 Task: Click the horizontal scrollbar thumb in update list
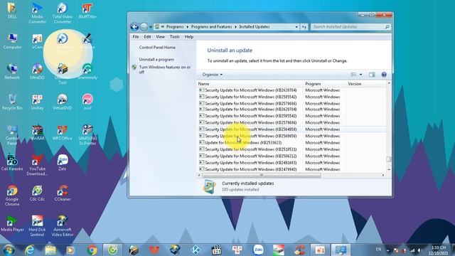[262, 176]
